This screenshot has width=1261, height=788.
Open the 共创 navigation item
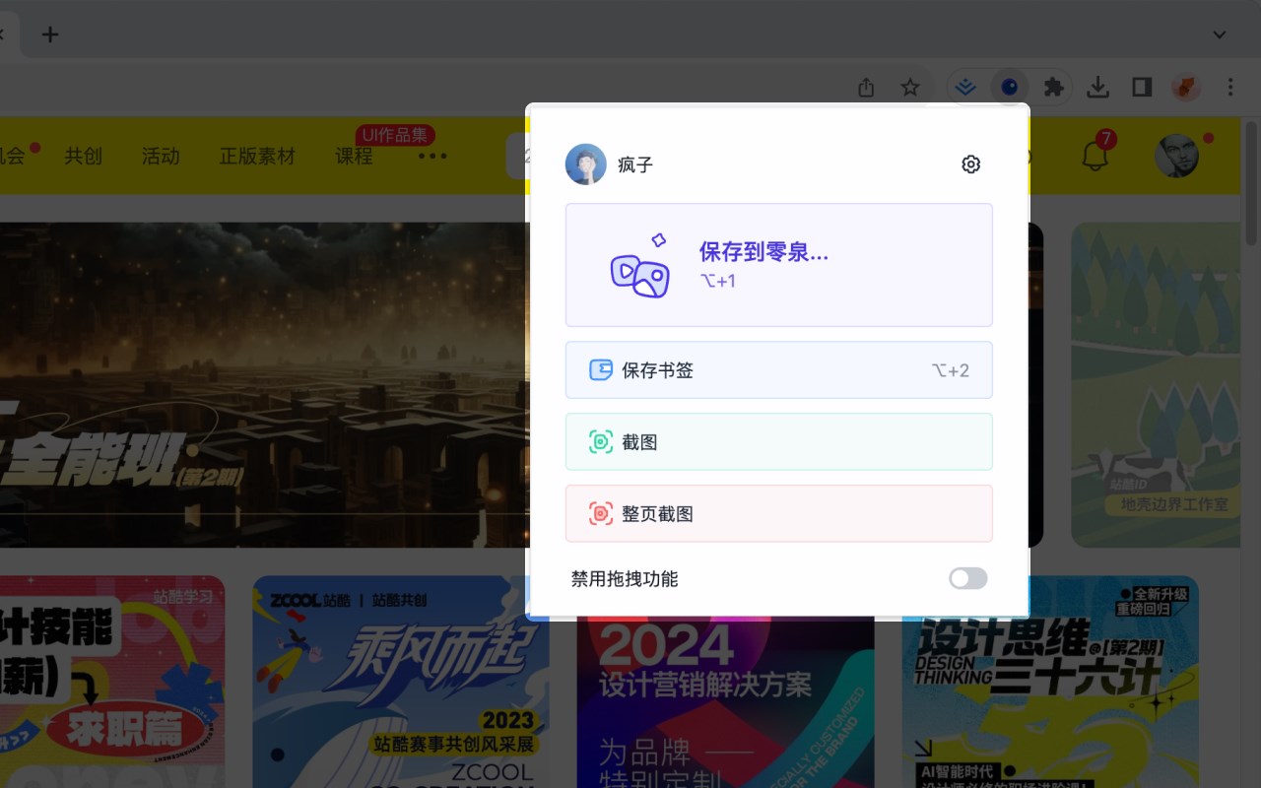coord(83,156)
